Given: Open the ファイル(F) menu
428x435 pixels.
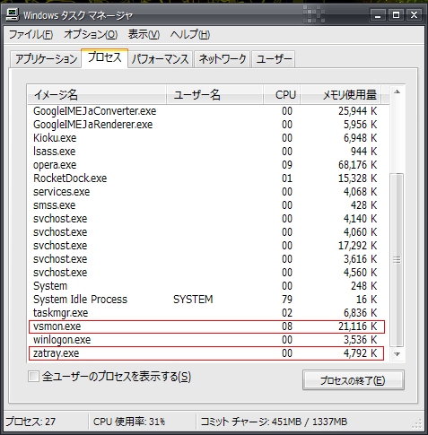Looking at the screenshot, I should (31, 35).
